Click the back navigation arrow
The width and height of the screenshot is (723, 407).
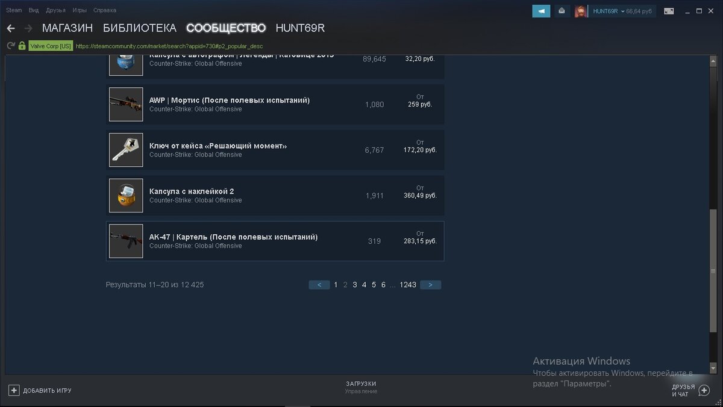pos(11,28)
